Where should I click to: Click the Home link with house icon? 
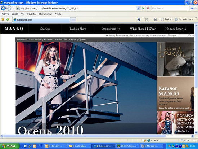110,35
